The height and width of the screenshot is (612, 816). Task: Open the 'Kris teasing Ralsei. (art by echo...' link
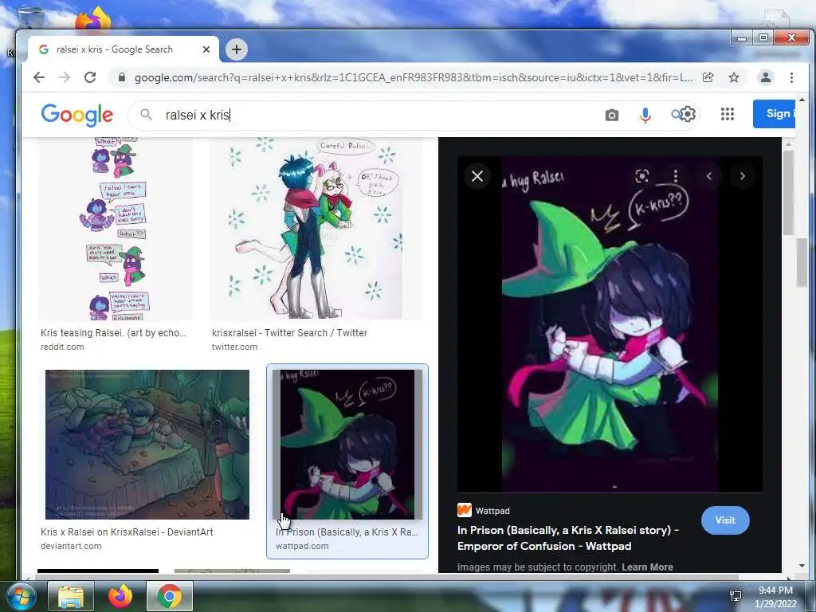[113, 333]
